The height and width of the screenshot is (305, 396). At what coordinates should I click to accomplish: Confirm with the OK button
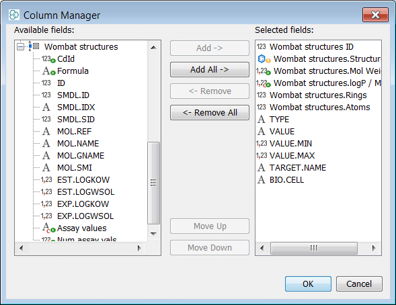(308, 284)
